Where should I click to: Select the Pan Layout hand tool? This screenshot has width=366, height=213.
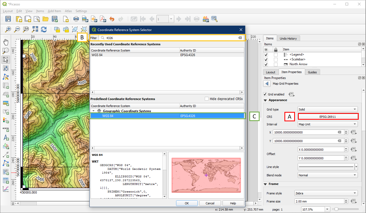[6, 42]
